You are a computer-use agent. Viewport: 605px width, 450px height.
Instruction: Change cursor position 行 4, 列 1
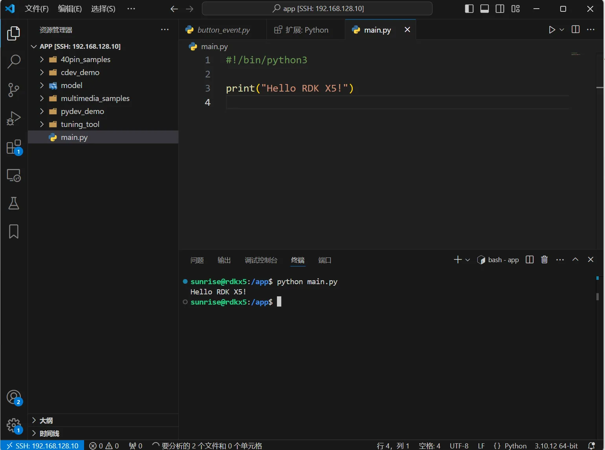(x=393, y=446)
